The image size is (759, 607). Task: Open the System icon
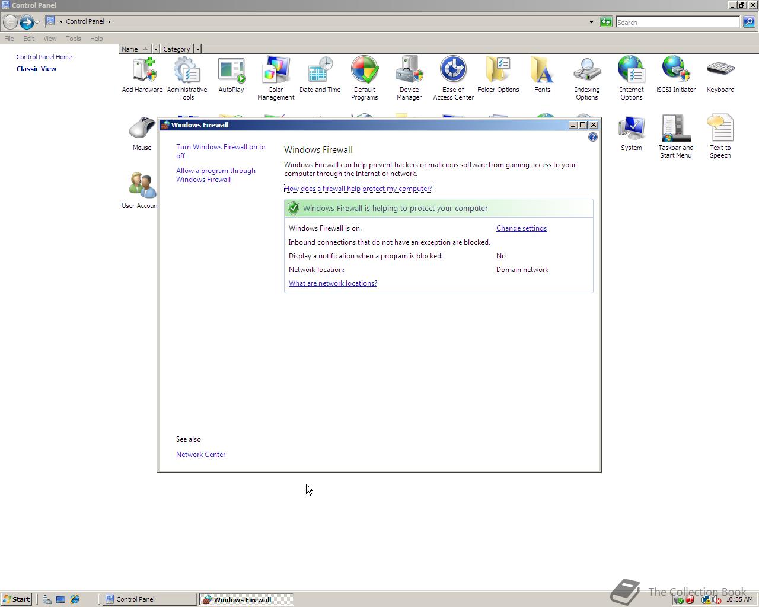[x=632, y=133]
